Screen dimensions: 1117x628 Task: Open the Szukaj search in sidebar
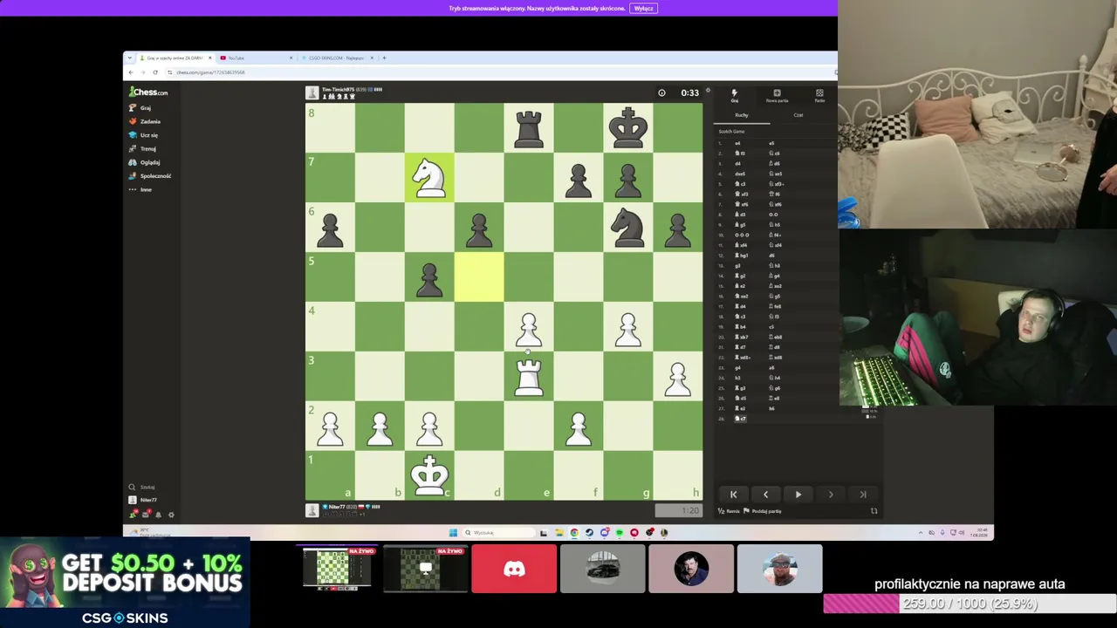[x=141, y=487]
